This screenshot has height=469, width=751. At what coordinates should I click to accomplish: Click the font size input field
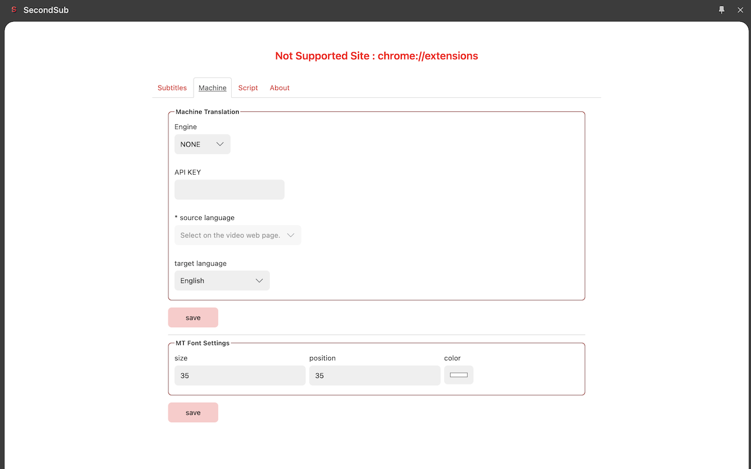pyautogui.click(x=239, y=376)
